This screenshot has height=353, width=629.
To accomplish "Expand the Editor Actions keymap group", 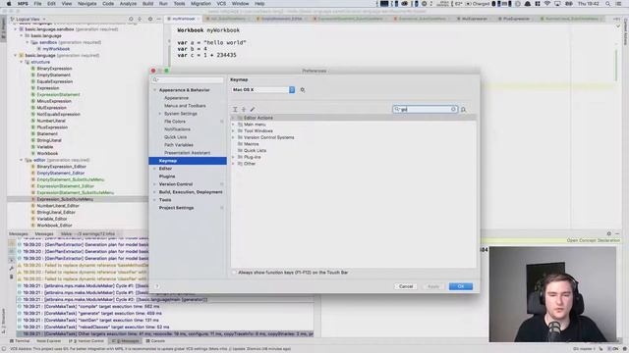I will coord(234,118).
